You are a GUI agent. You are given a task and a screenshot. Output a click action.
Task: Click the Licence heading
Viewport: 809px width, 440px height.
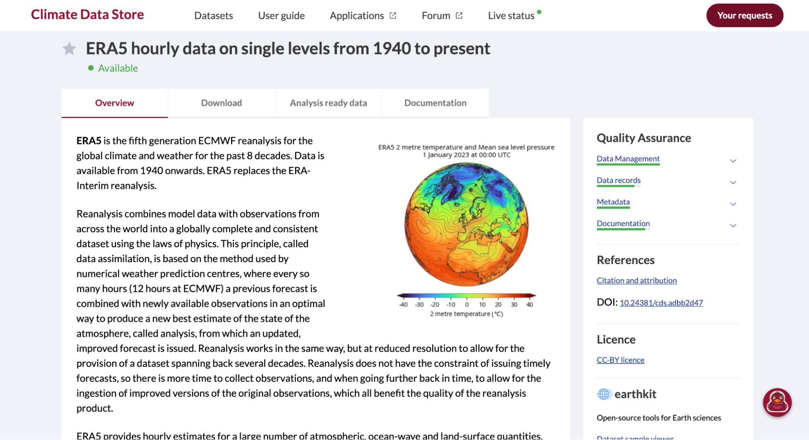pyautogui.click(x=616, y=339)
